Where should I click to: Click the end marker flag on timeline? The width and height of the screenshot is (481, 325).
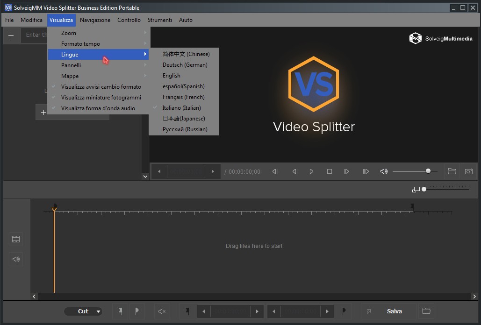tap(412, 206)
